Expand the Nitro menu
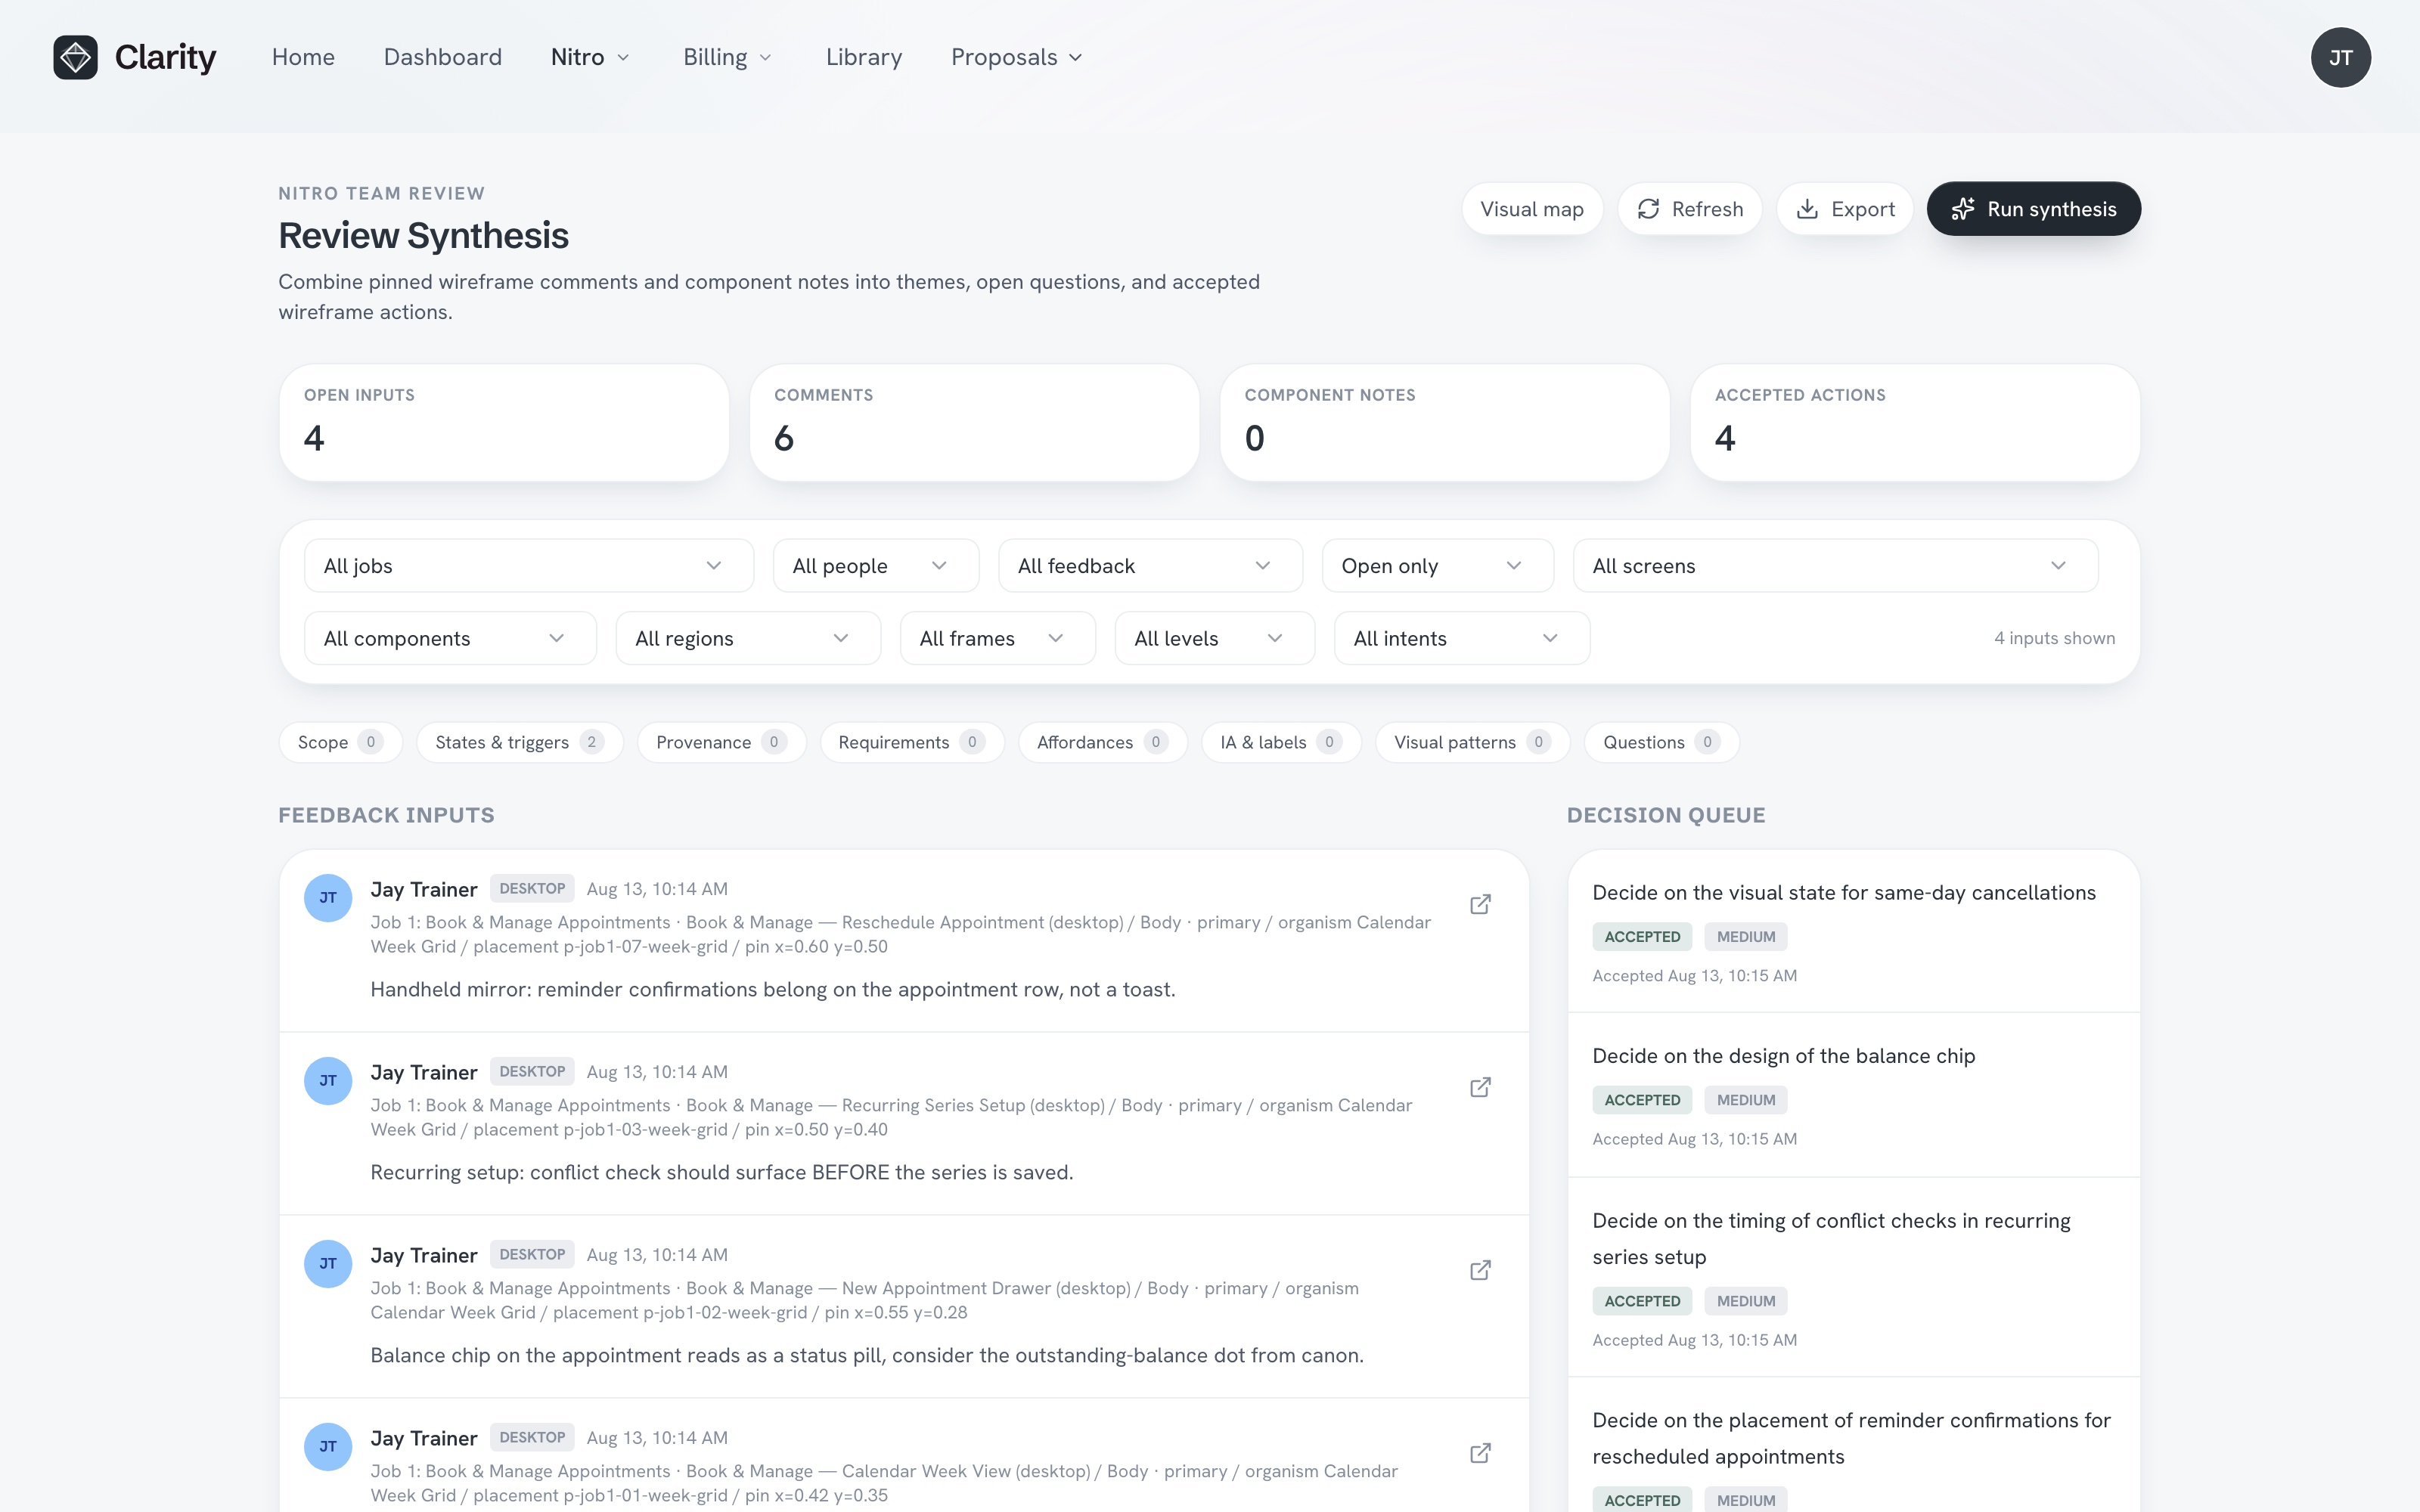2420x1512 pixels. [590, 57]
